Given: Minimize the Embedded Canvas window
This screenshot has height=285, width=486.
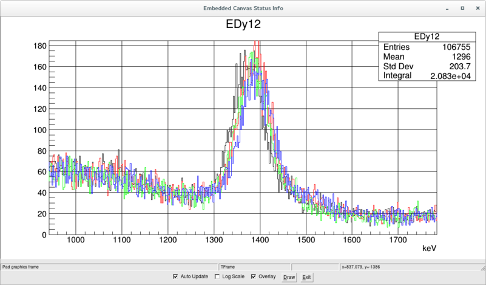Looking at the screenshot, I should pos(448,8).
